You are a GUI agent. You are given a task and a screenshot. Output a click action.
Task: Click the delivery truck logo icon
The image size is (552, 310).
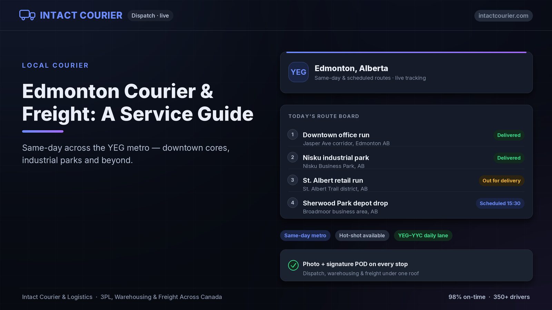pyautogui.click(x=27, y=15)
